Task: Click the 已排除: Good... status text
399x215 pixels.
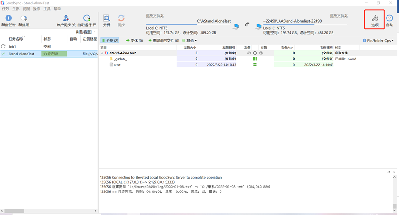Action: click(x=347, y=59)
